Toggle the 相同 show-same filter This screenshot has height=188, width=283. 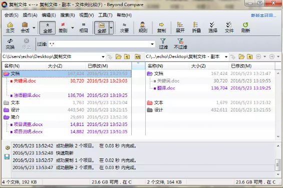click(x=83, y=27)
